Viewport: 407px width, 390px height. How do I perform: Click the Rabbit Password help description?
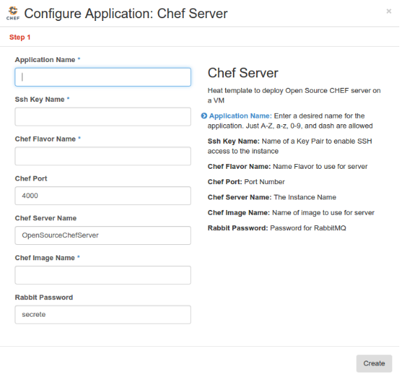click(277, 228)
